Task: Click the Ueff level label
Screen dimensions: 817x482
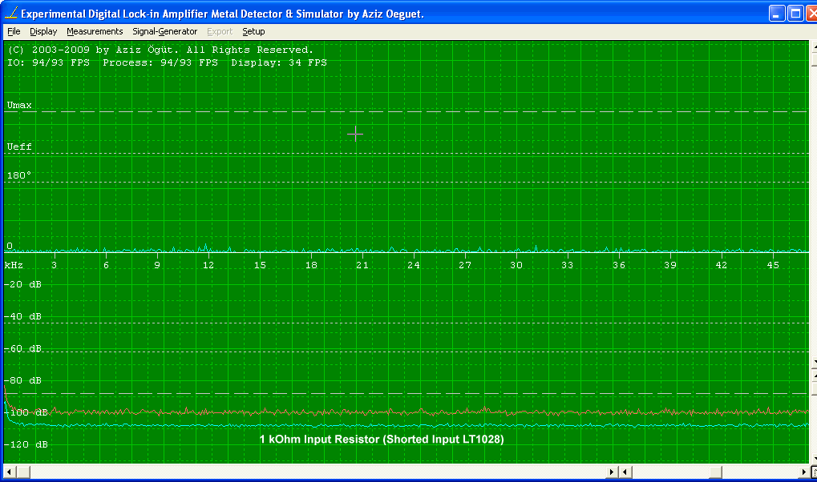Action: [20, 147]
